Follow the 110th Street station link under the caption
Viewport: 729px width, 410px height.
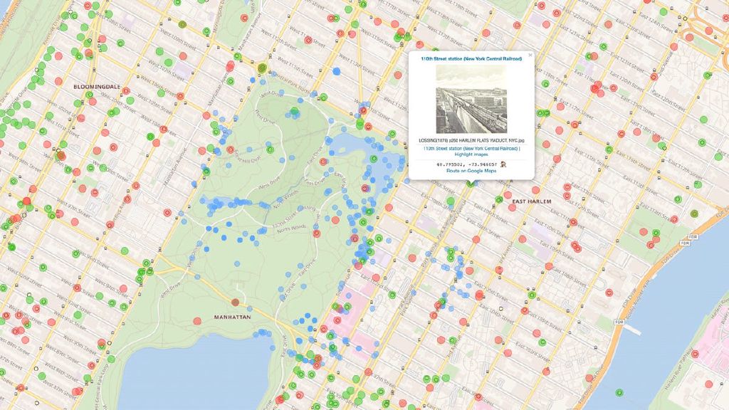[x=471, y=149]
